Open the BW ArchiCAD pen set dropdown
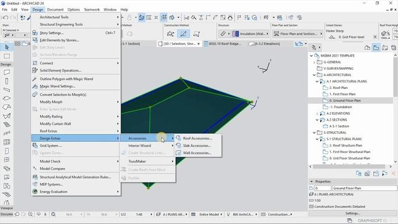 click(x=244, y=215)
